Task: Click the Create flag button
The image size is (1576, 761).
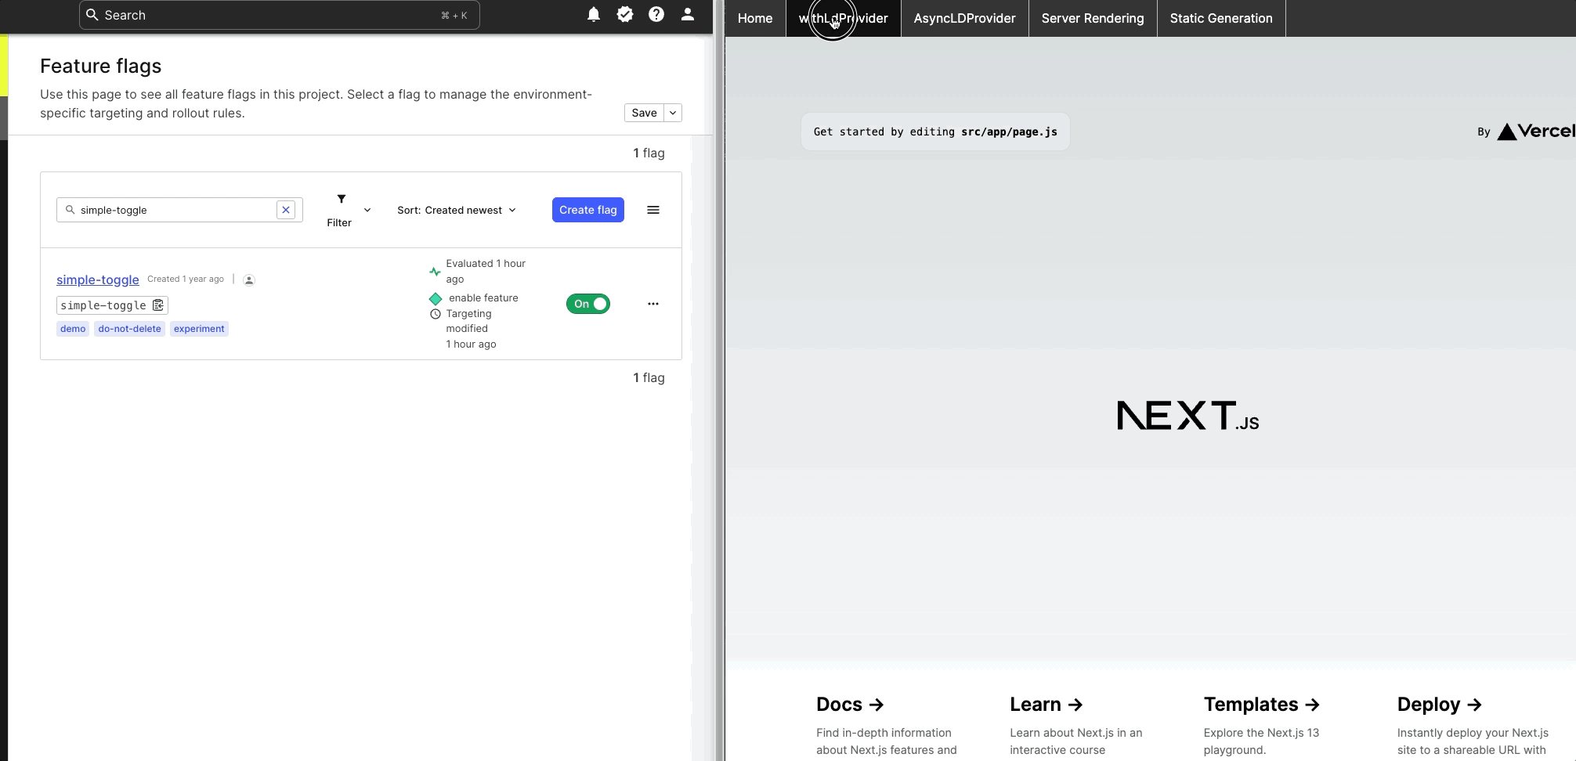Action: click(588, 210)
